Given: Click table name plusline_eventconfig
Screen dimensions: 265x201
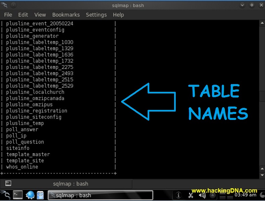Looking at the screenshot, I should [x=35, y=30].
